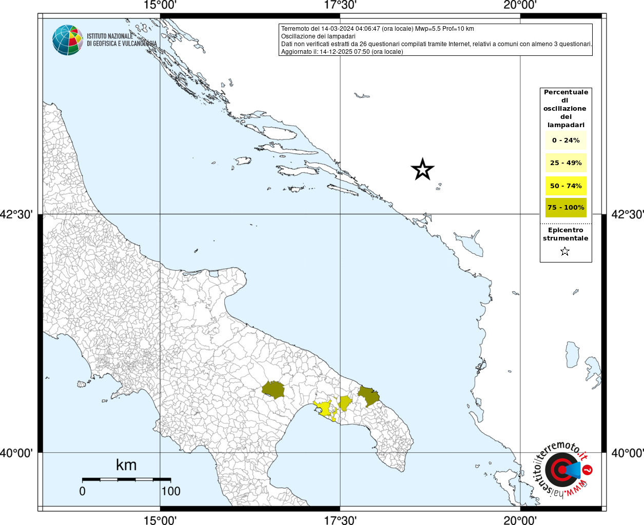Screen dimensions: 644x525
Task: Click the 'Percentuale di oscillazione dei lampadari' legend title
Action: [565, 109]
